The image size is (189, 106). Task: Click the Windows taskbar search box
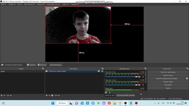point(62,103)
